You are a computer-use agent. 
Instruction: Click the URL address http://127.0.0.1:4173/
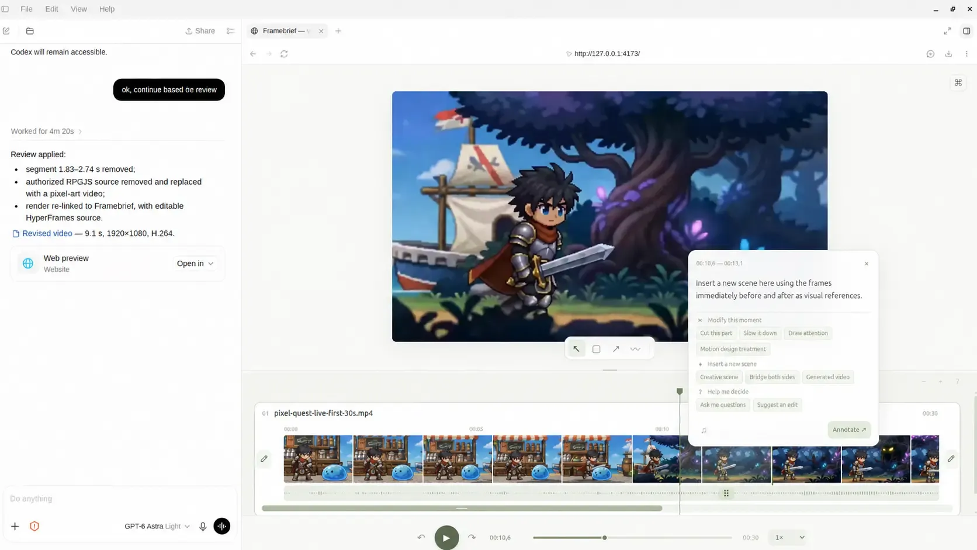pyautogui.click(x=607, y=54)
